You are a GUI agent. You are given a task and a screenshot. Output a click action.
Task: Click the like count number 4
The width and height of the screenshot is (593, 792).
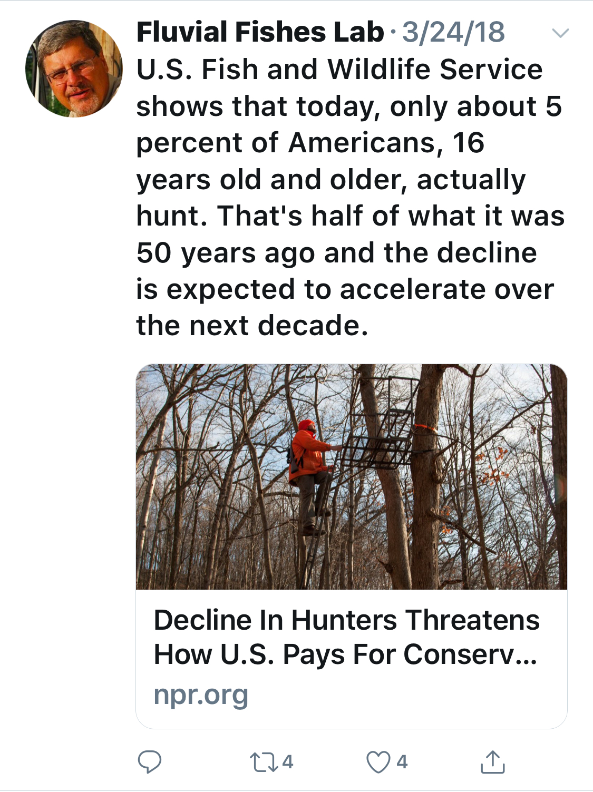tap(402, 762)
